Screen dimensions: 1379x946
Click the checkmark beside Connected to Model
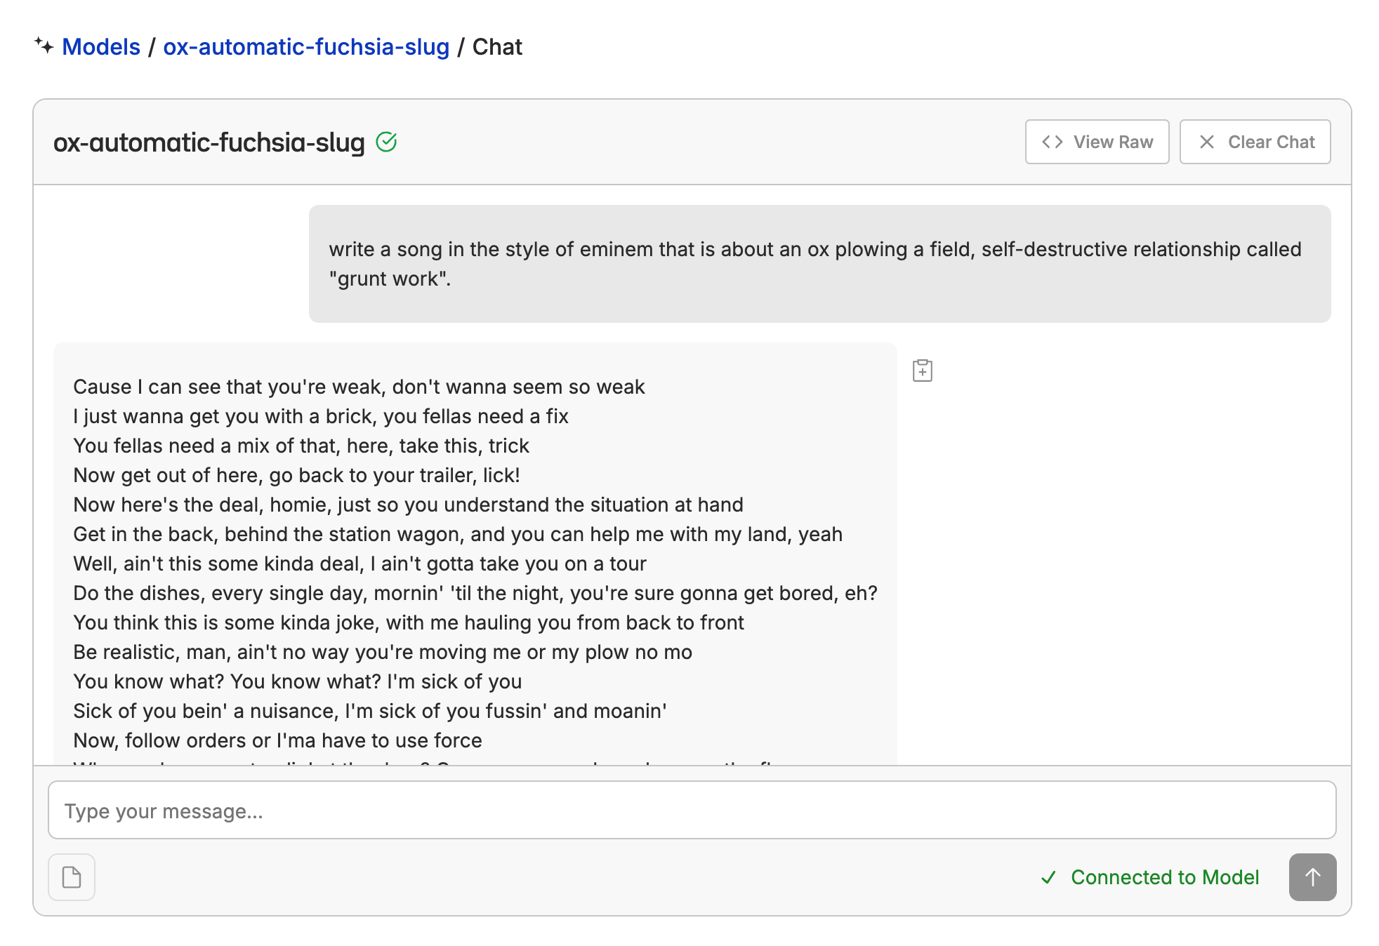pos(1048,877)
